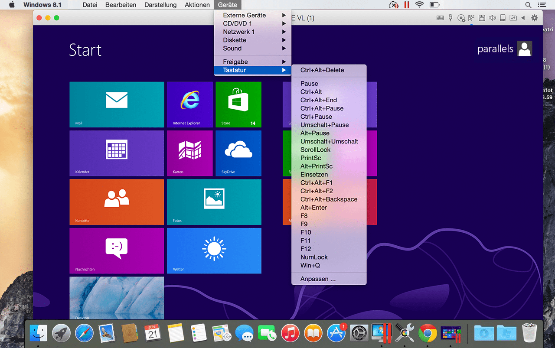This screenshot has width=555, height=348.
Task: Click the shared folder icon in the toolbar
Action: [x=513, y=18]
